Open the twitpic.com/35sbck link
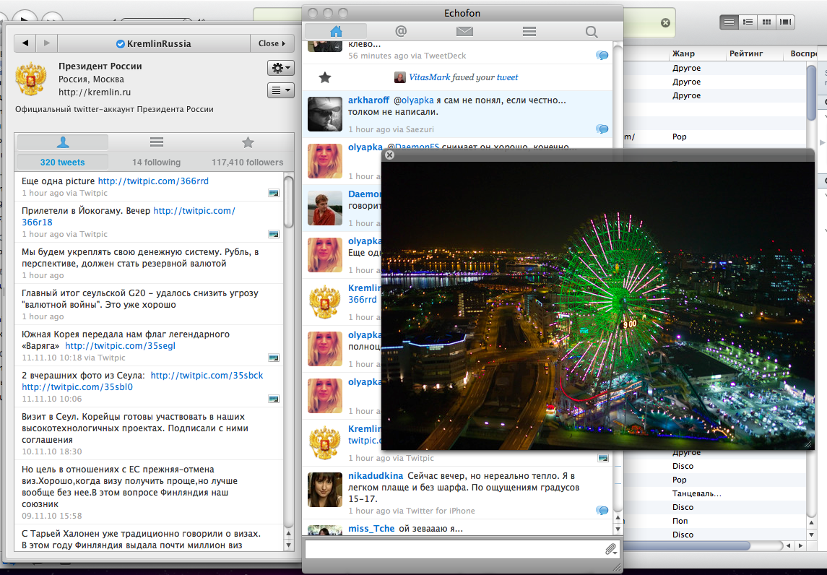The image size is (827, 575). pyautogui.click(x=207, y=376)
